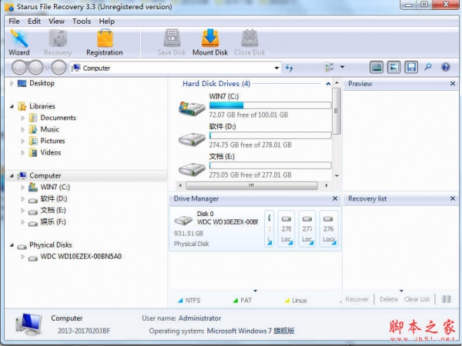462x346 pixels.
Task: Collapse the Physical Disks node
Action: click(12, 245)
